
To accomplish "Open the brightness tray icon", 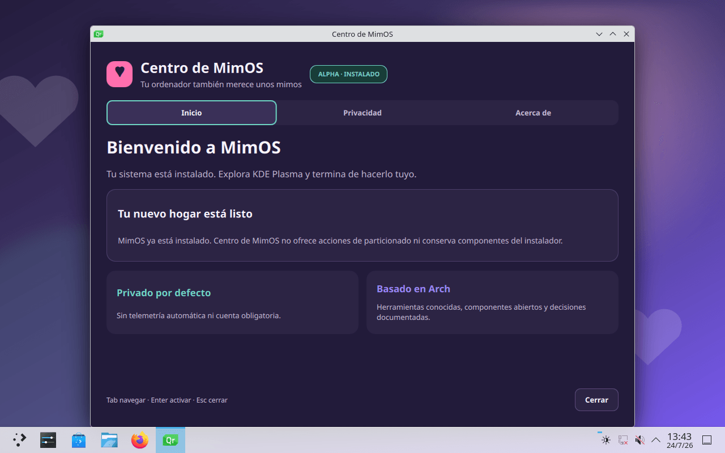I will pyautogui.click(x=606, y=440).
